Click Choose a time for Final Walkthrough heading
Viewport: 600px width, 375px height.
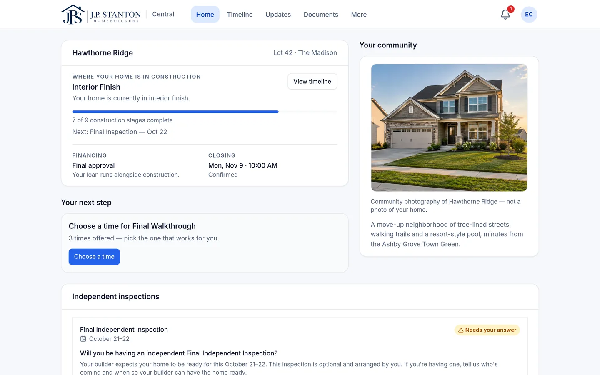coord(132,226)
